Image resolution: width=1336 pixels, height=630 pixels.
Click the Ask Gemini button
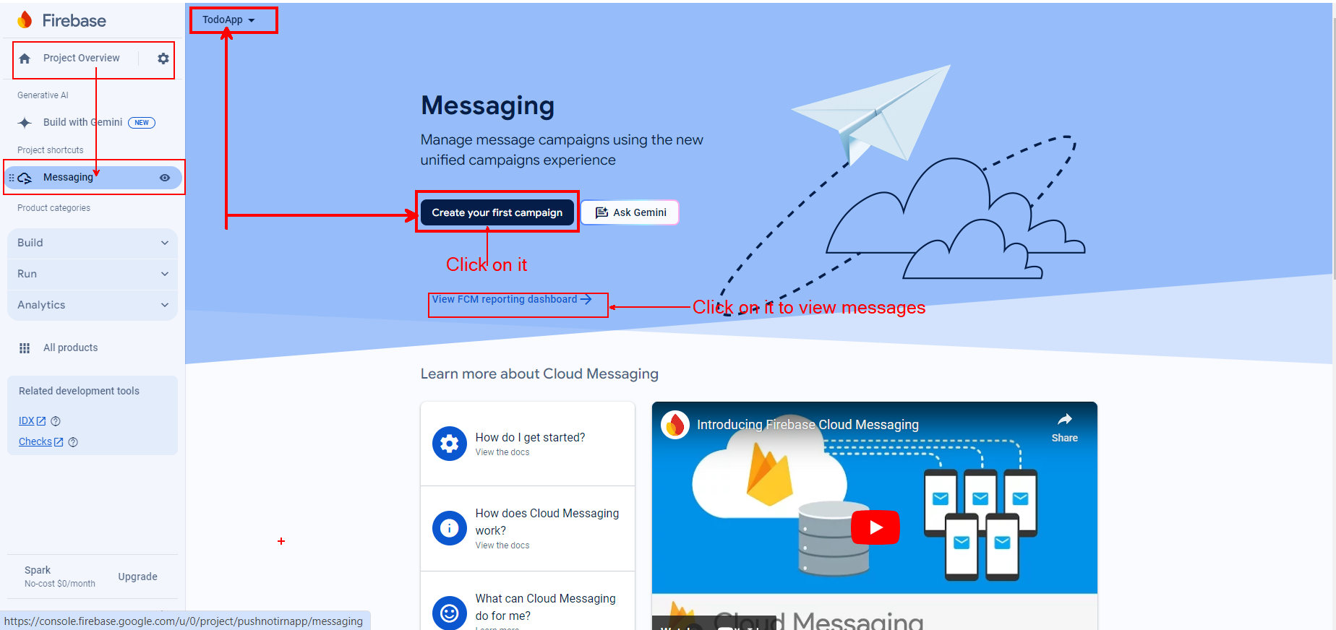pos(630,212)
